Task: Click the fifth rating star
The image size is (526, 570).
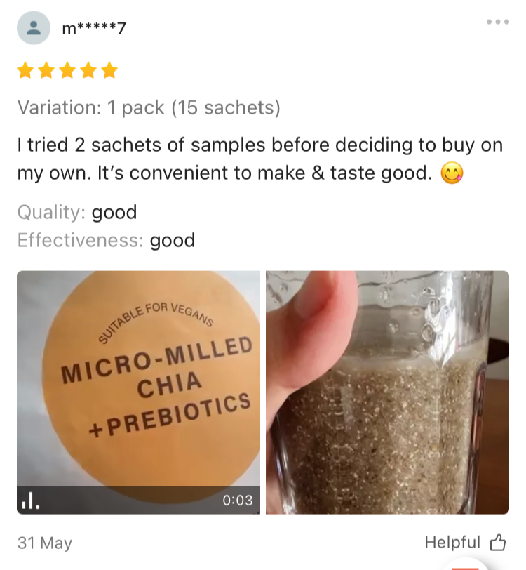Action: tap(109, 70)
